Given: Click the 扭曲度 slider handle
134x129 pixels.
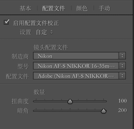Looking at the screenshot, I should point(70,101).
